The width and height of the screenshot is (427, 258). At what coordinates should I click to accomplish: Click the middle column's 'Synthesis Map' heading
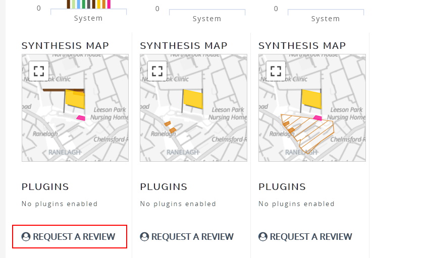pos(184,46)
